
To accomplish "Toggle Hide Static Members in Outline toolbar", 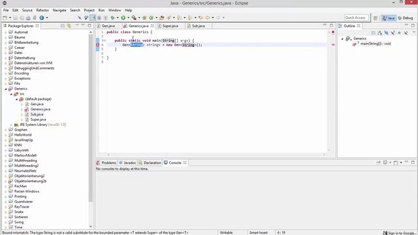I will pos(393,33).
